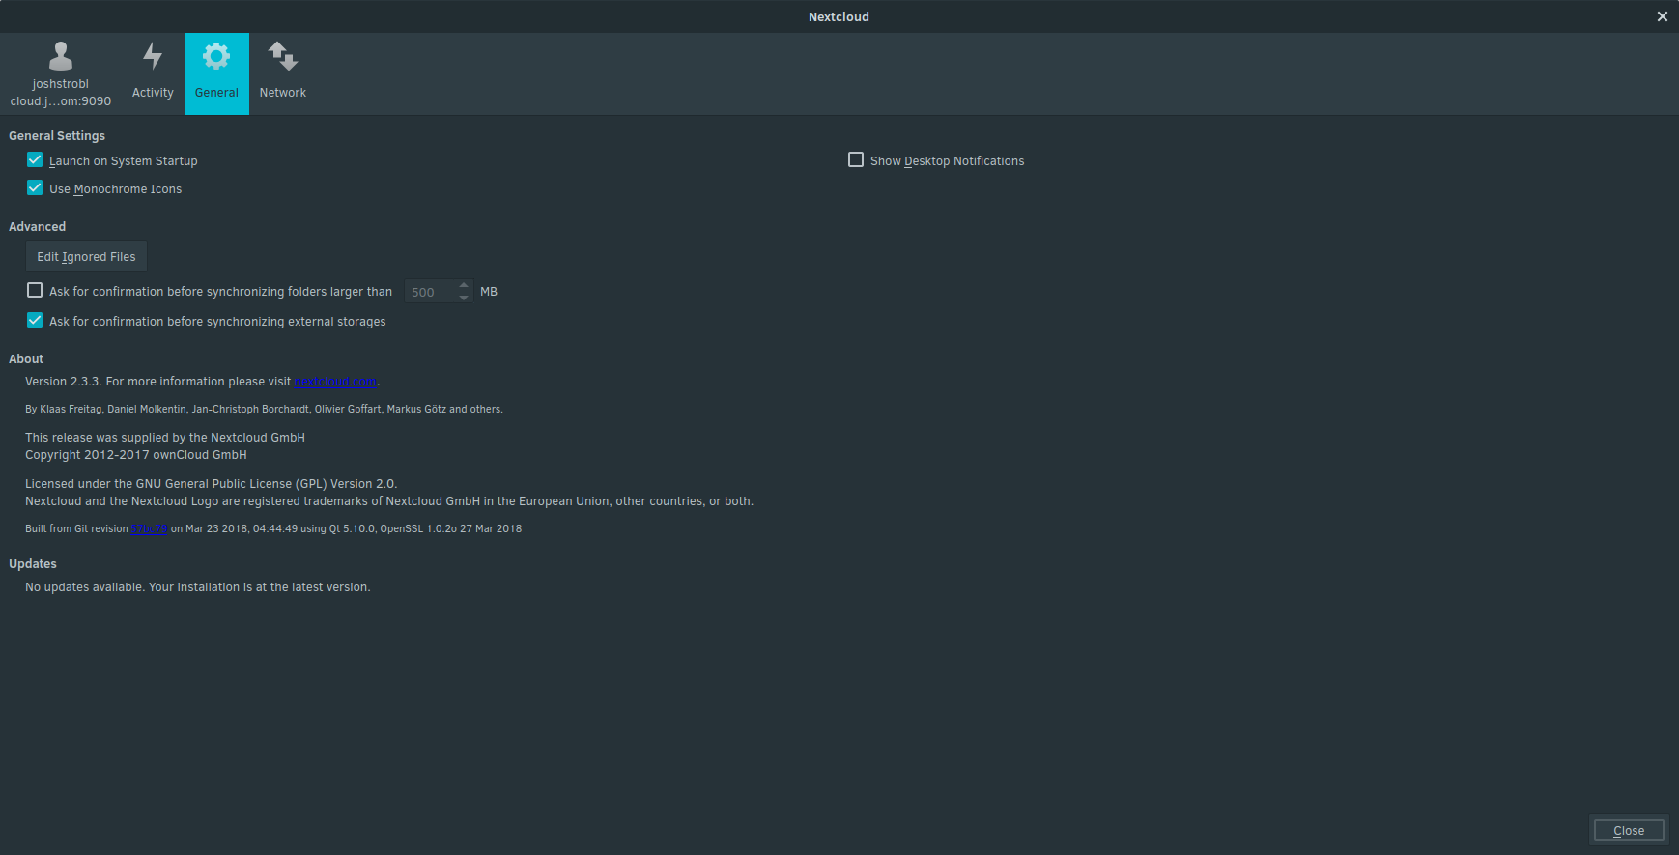Click the 'Advanced' section heading
Image resolution: width=1679 pixels, height=855 pixels.
pyautogui.click(x=38, y=227)
